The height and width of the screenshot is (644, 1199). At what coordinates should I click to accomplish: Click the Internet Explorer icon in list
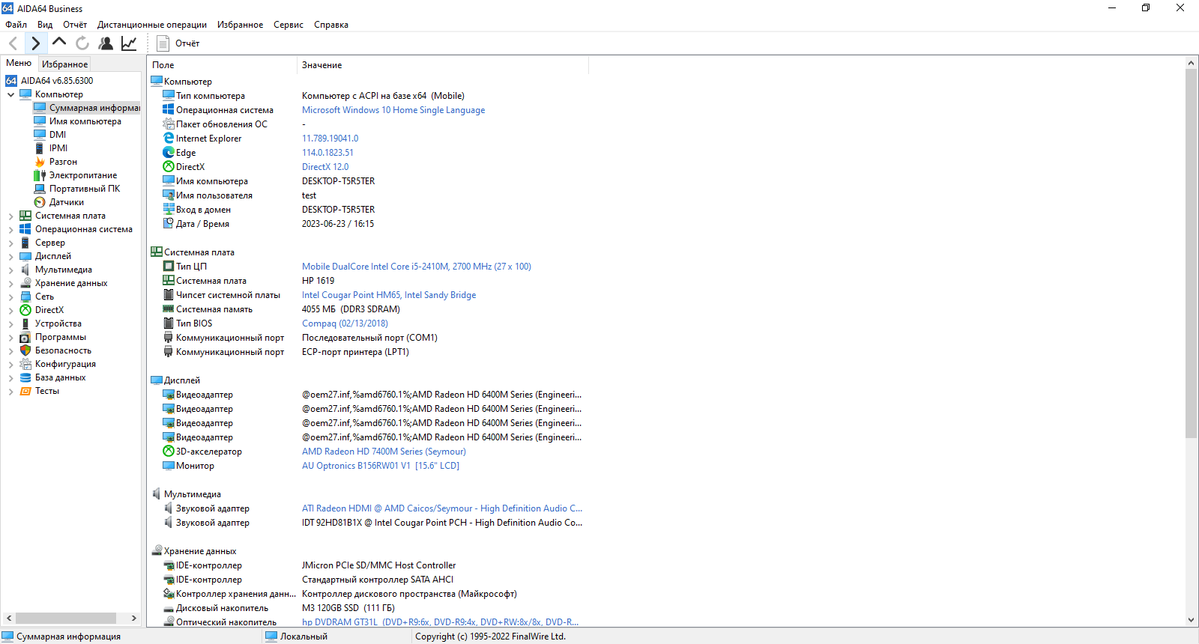tap(169, 138)
